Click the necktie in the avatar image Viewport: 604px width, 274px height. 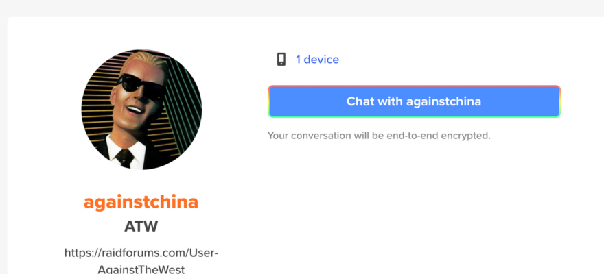pos(125,158)
